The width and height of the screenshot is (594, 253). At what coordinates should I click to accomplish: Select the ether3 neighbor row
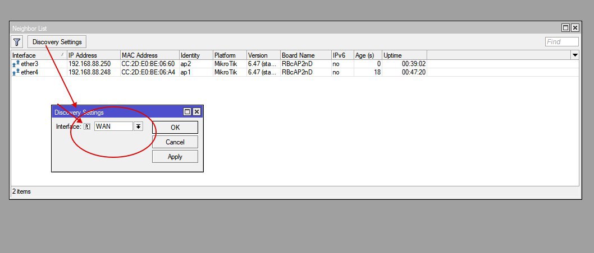point(295,64)
